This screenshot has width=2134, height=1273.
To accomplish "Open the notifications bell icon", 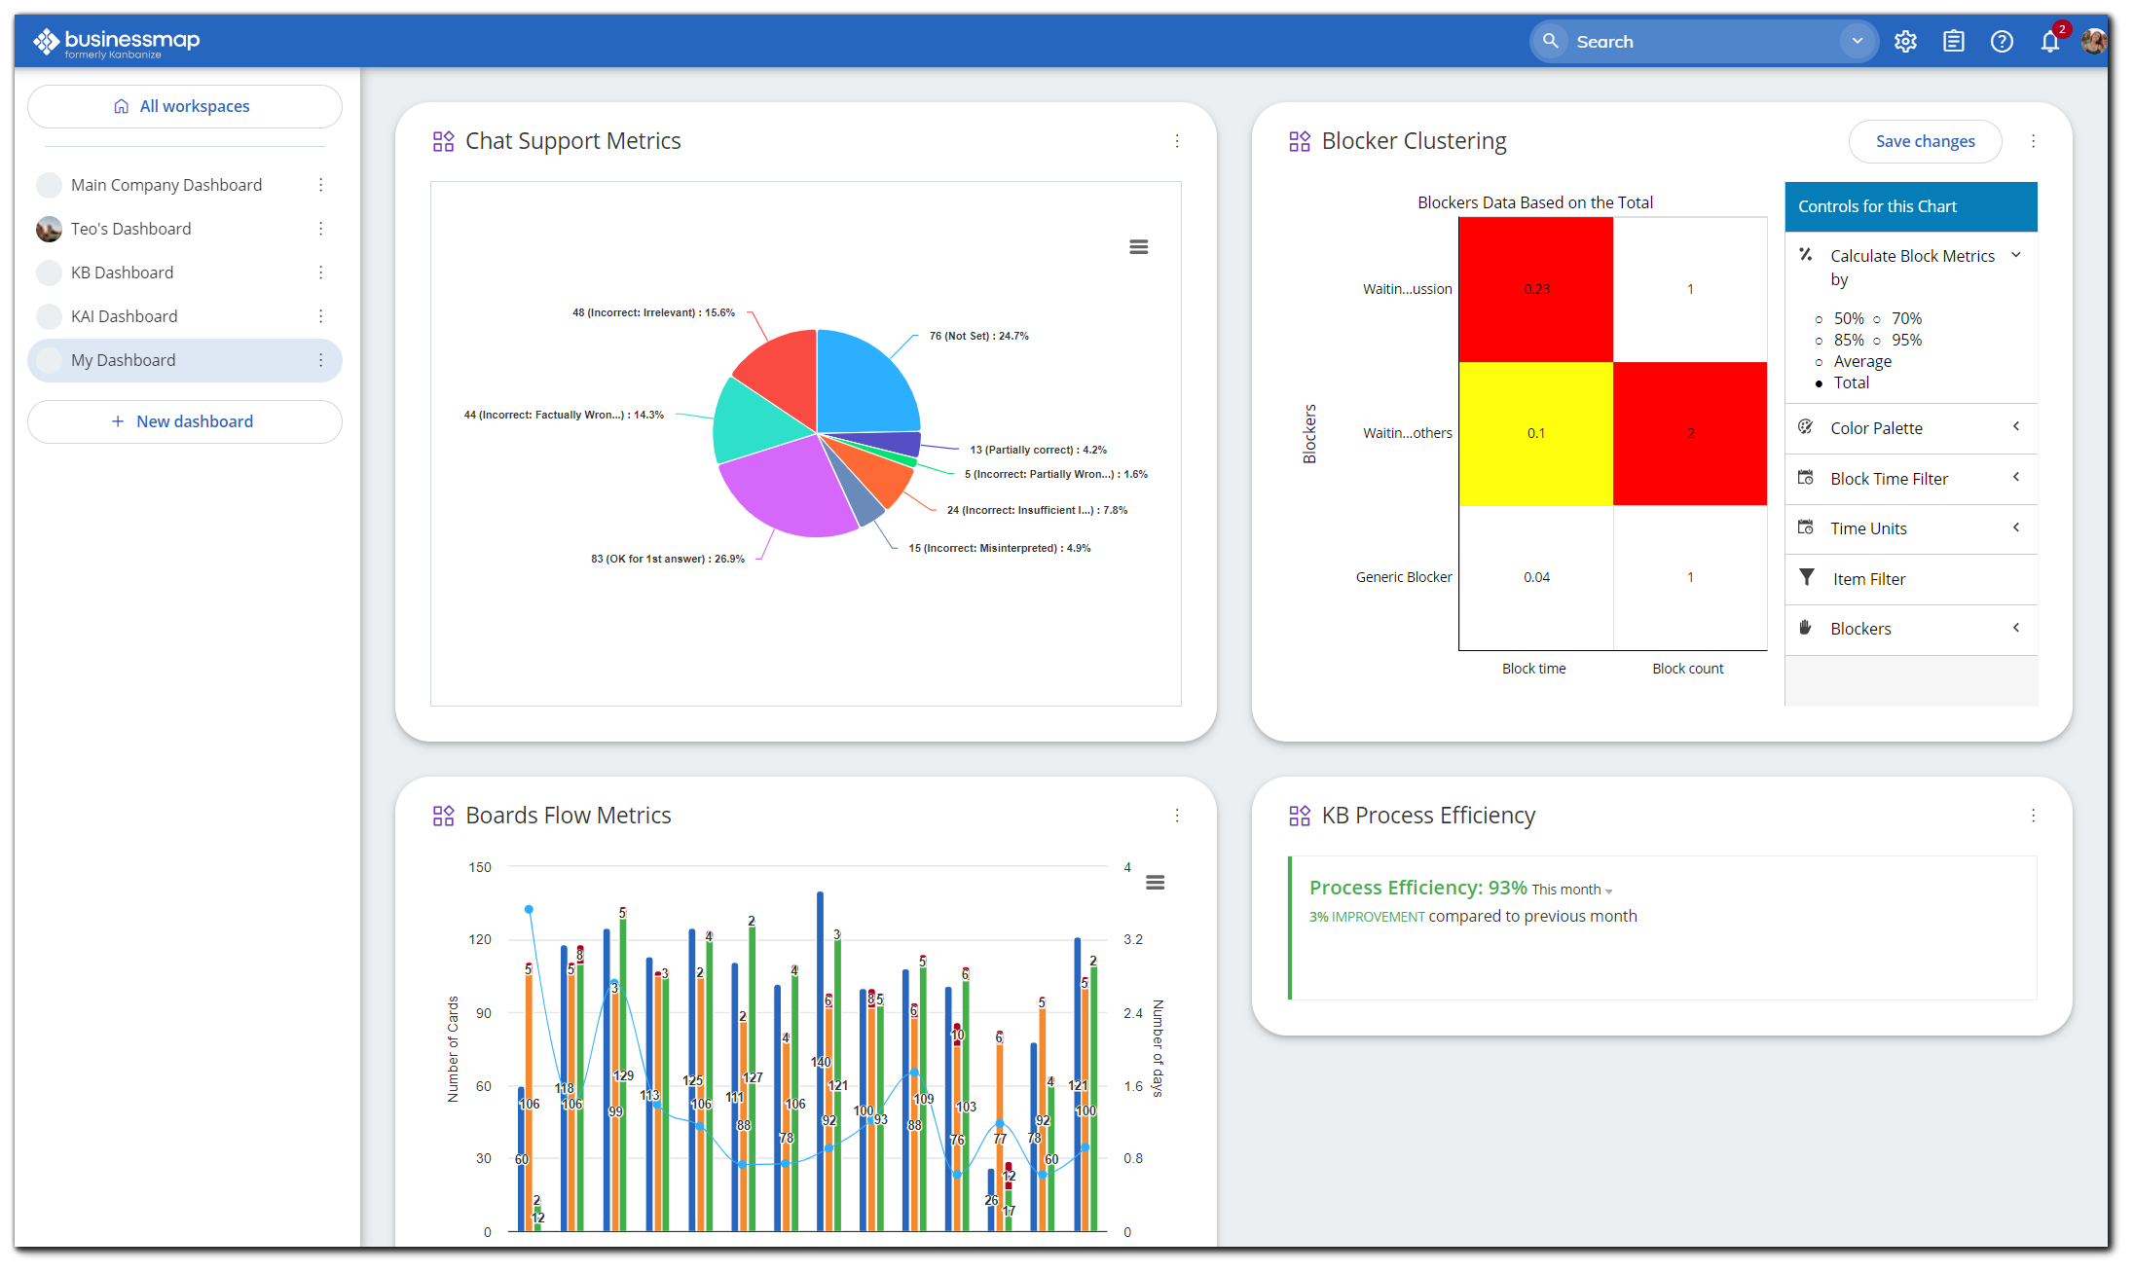I will coord(2049,41).
